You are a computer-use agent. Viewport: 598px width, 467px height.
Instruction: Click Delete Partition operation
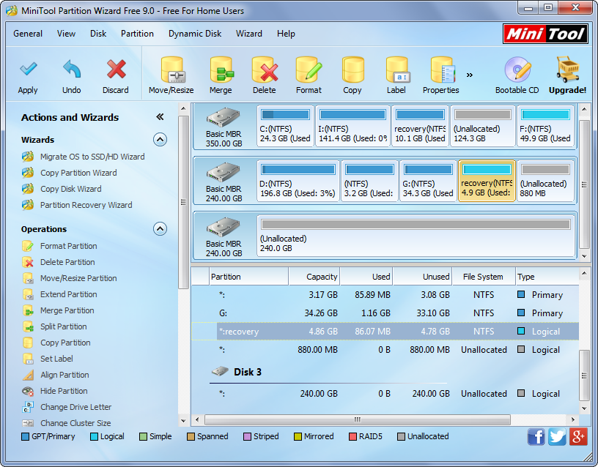click(x=59, y=262)
